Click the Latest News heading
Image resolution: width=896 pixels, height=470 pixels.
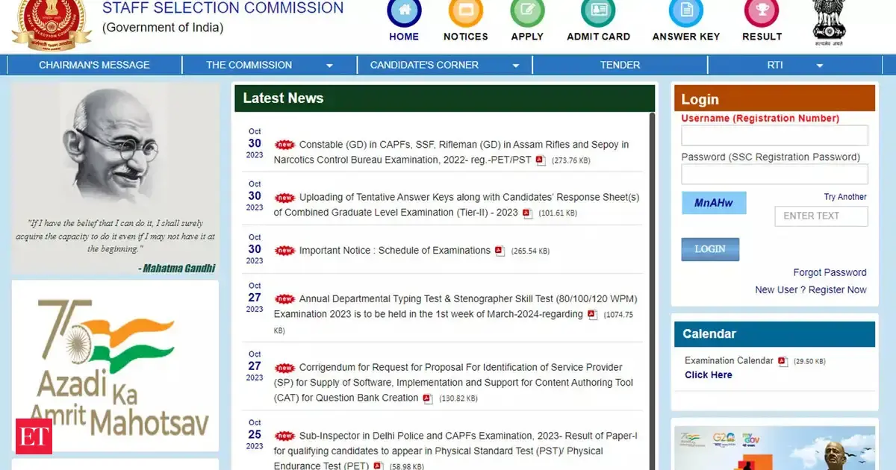coord(283,98)
